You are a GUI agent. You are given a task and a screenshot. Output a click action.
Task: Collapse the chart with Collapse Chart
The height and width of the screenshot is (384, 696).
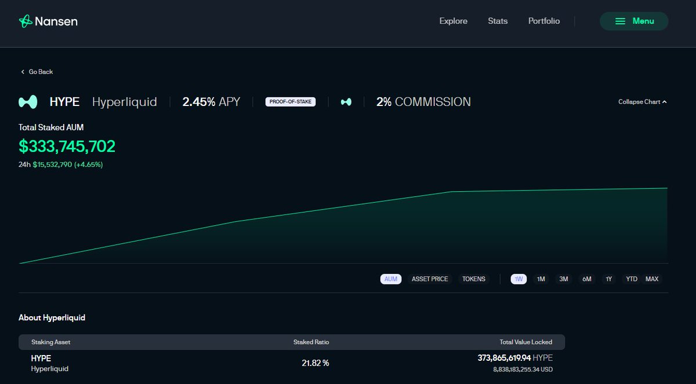pos(643,102)
